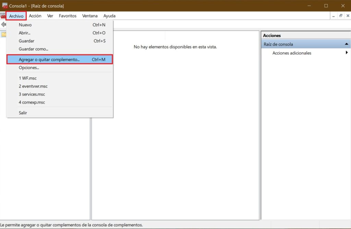Open the Ver menu
Viewport: 351px width, 229px height.
(x=50, y=16)
